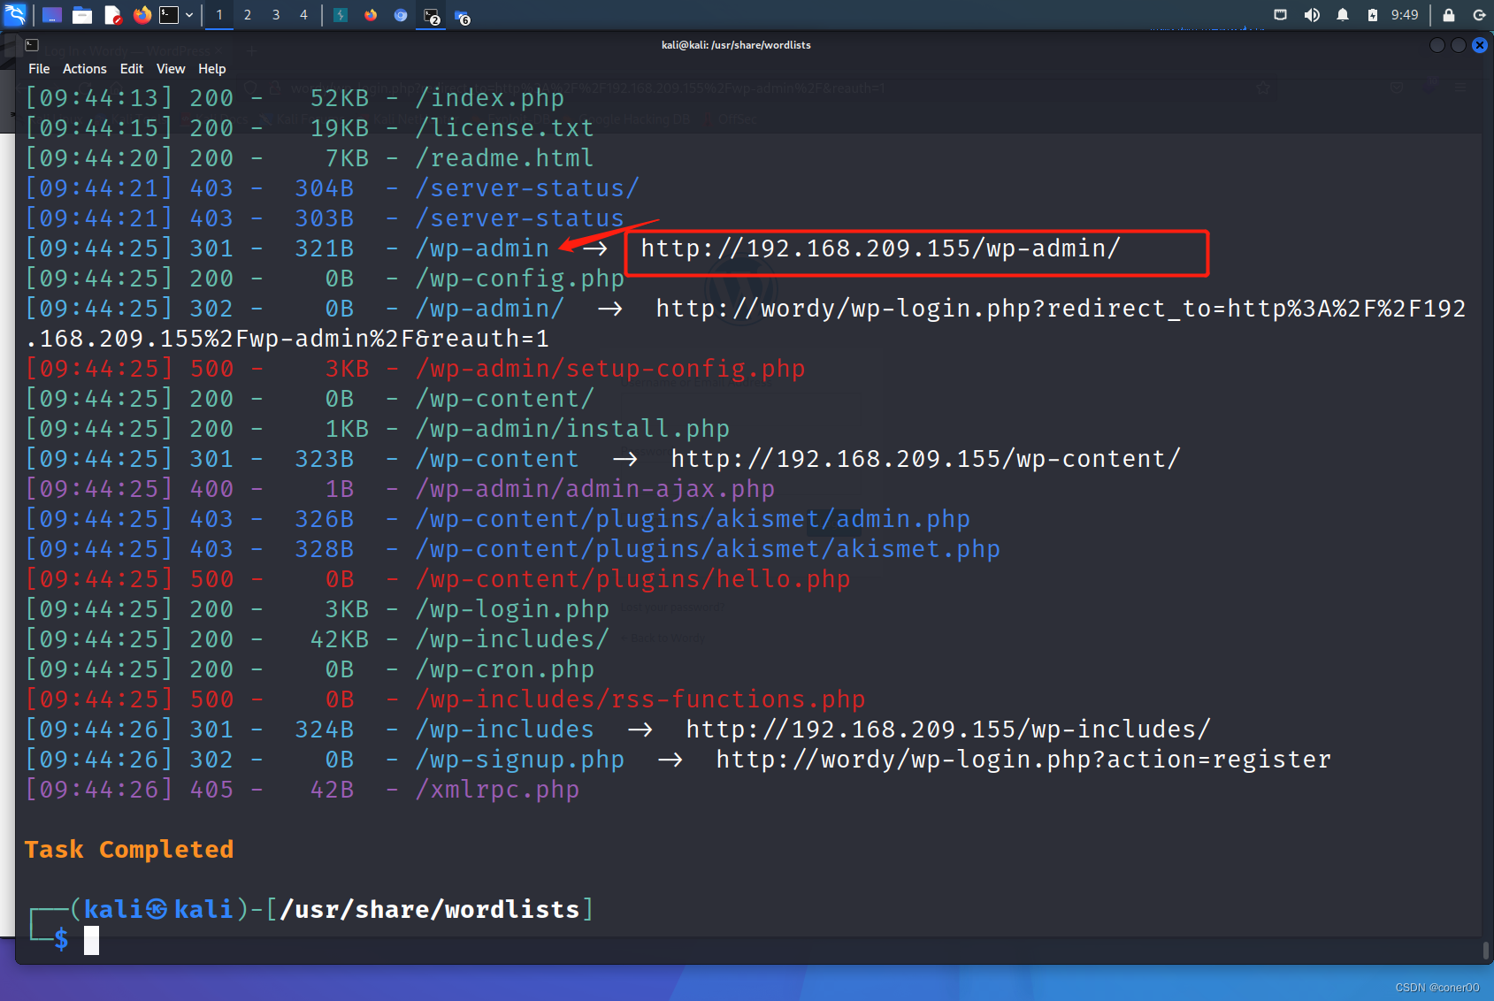The image size is (1494, 1001).
Task: Open terminal emulator launcher in panel
Action: (169, 15)
